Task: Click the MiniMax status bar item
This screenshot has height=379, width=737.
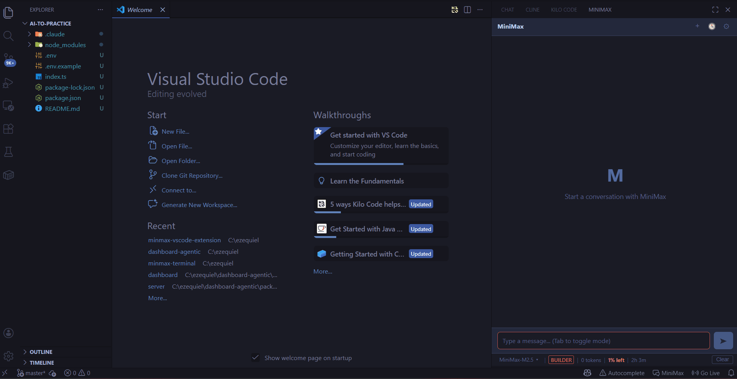Action: [668, 373]
